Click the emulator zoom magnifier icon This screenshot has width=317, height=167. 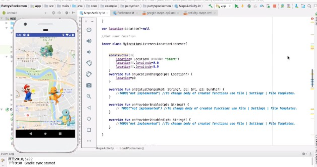click(x=89, y=96)
